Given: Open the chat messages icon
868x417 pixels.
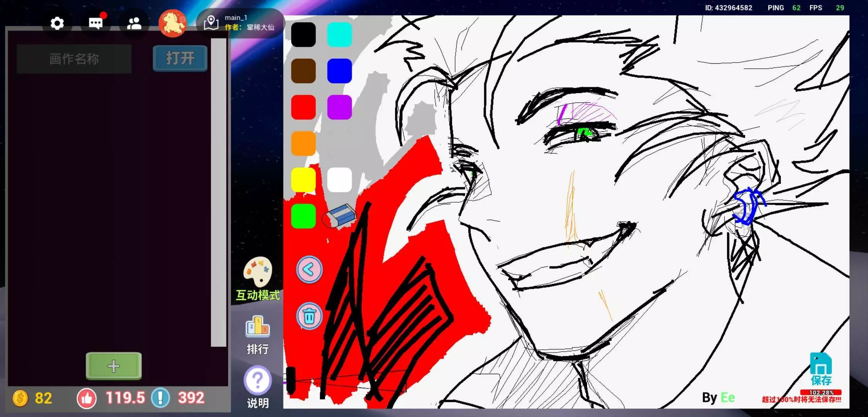Looking at the screenshot, I should [x=95, y=24].
